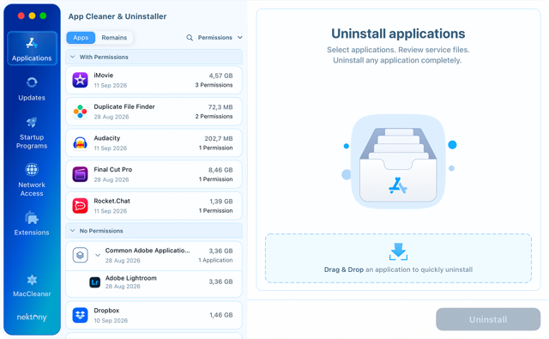
Task: Click the Uninstall button
Action: (x=488, y=319)
